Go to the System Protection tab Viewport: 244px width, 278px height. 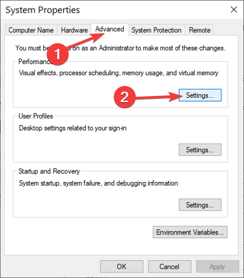(156, 30)
